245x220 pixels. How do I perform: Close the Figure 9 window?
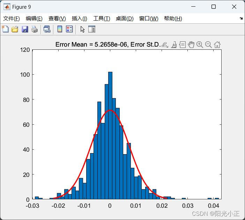tap(234, 7)
